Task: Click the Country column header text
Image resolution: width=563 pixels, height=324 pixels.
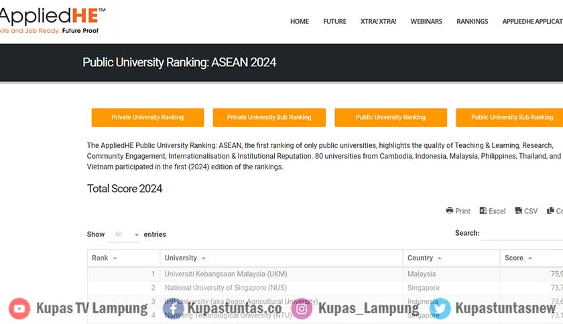Action: coord(420,258)
